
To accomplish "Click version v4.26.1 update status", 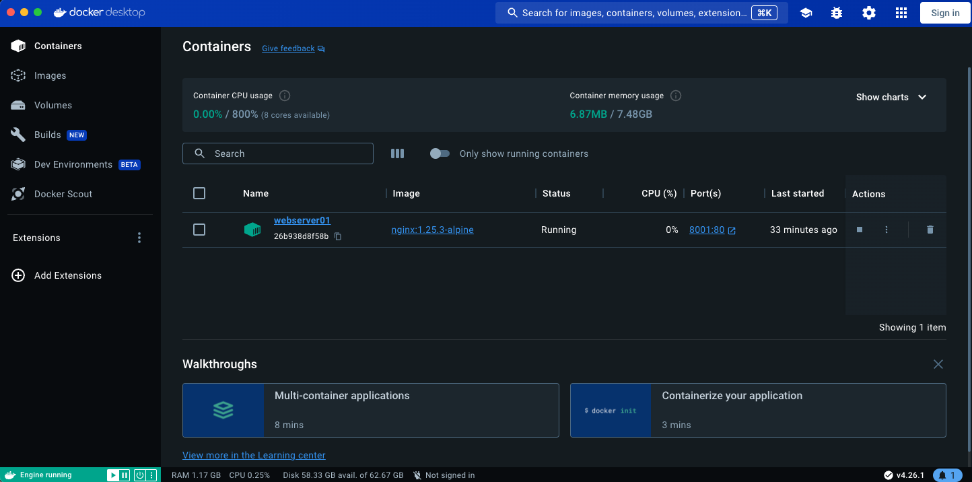I will coord(904,475).
